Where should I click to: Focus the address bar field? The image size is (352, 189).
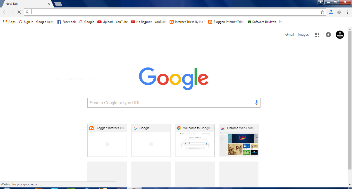point(175,12)
